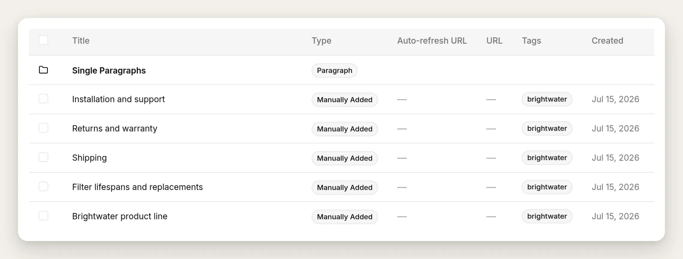The height and width of the screenshot is (259, 683).
Task: Click Jul 15, 2026 date in Brightwater product row
Action: (615, 217)
